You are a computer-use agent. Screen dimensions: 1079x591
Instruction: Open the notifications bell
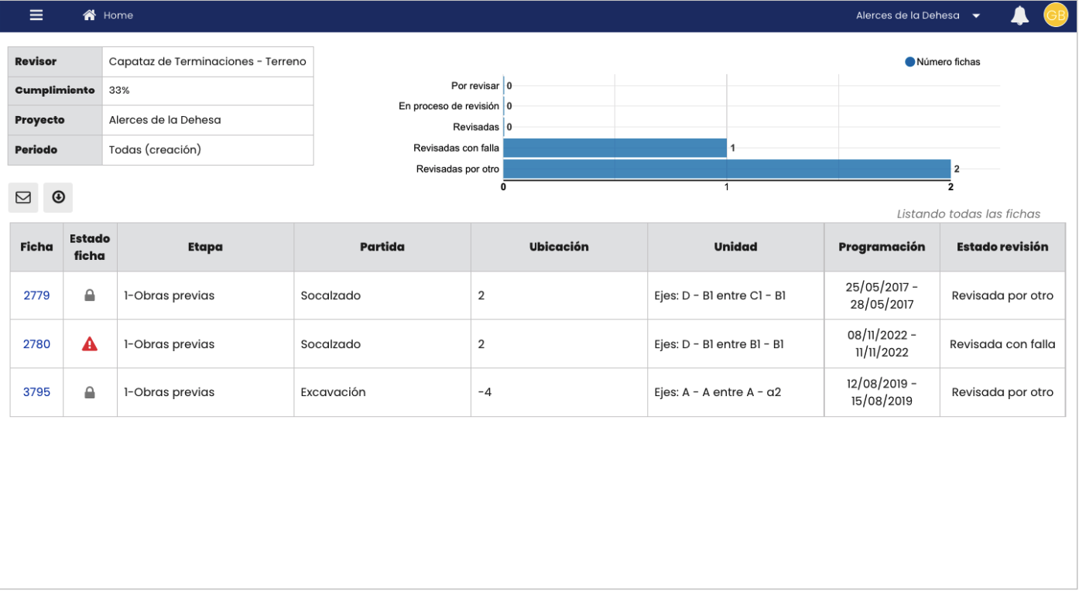(1019, 15)
